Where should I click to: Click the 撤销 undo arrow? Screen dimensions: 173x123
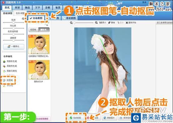click(109, 23)
